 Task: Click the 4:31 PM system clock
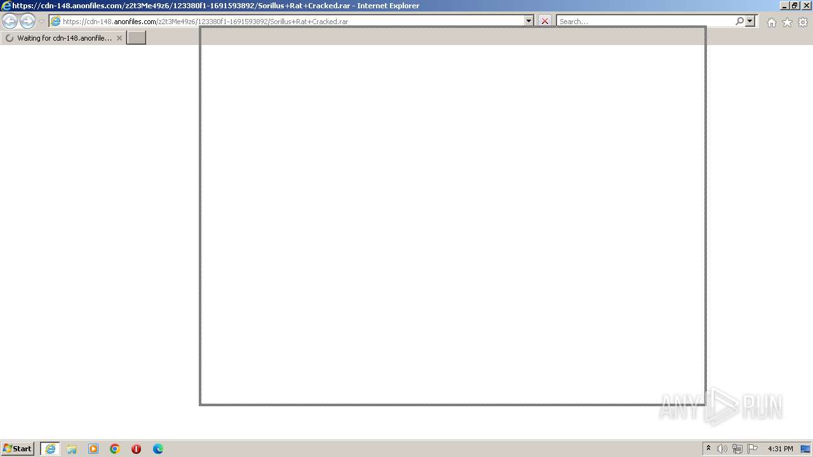780,449
